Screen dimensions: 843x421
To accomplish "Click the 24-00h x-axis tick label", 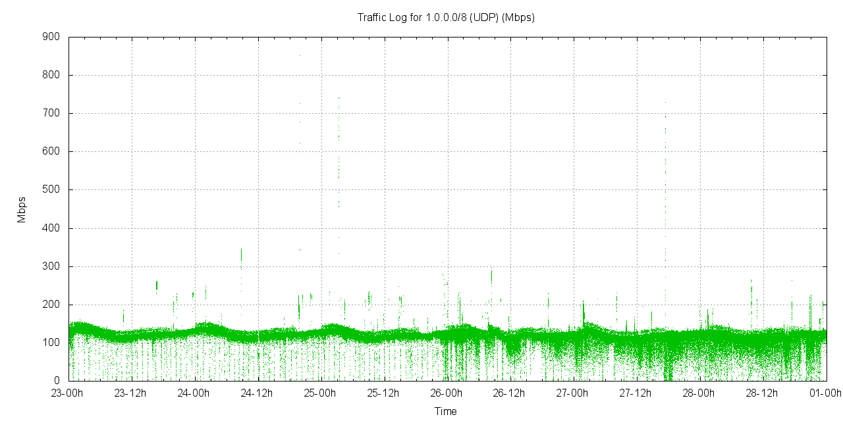I will click(x=193, y=393).
